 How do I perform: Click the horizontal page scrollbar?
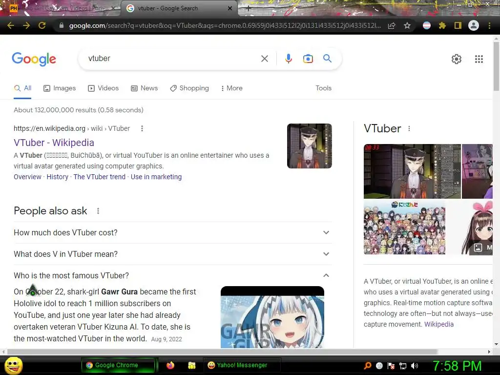click(222, 352)
